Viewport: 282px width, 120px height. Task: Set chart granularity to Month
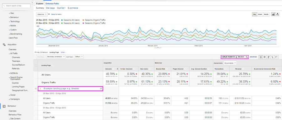coord(266,14)
